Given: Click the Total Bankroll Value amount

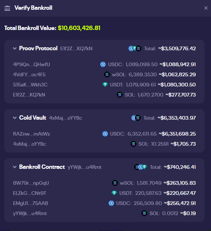Looking at the screenshot, I should pyautogui.click(x=79, y=28).
